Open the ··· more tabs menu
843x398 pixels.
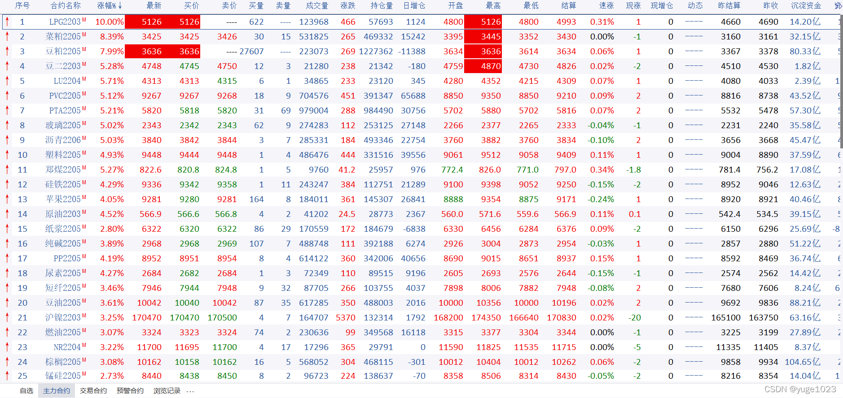click(190, 391)
